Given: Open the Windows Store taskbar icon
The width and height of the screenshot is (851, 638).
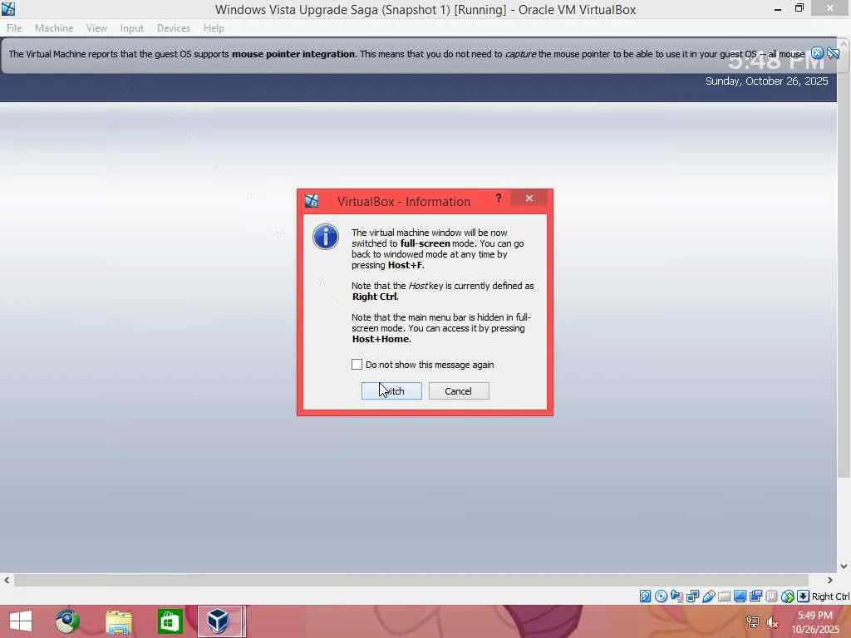Looking at the screenshot, I should (170, 621).
